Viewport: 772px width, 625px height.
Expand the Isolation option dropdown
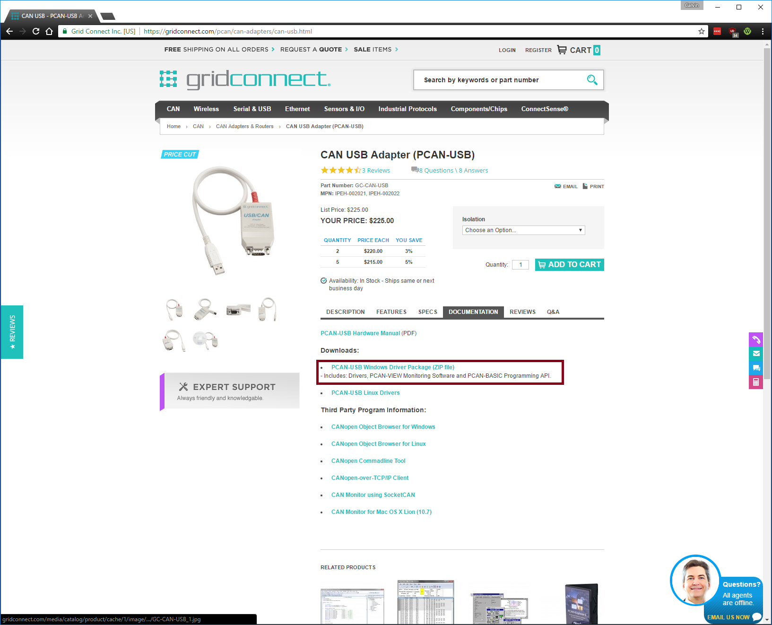coord(524,230)
